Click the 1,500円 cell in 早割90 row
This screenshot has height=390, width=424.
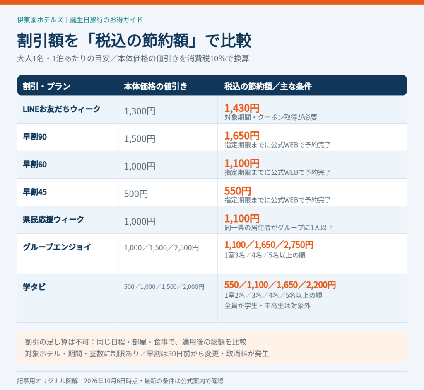tap(140, 139)
